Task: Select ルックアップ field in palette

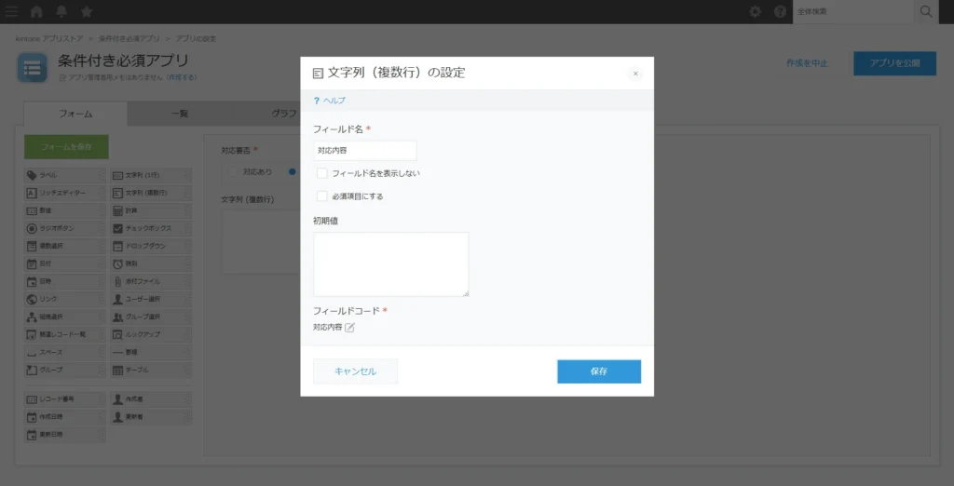Action: [151, 334]
